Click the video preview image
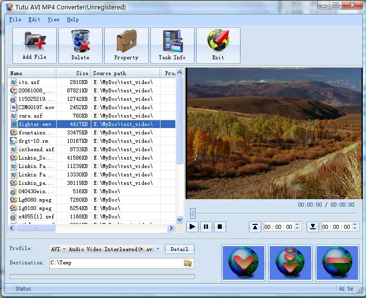 274,133
